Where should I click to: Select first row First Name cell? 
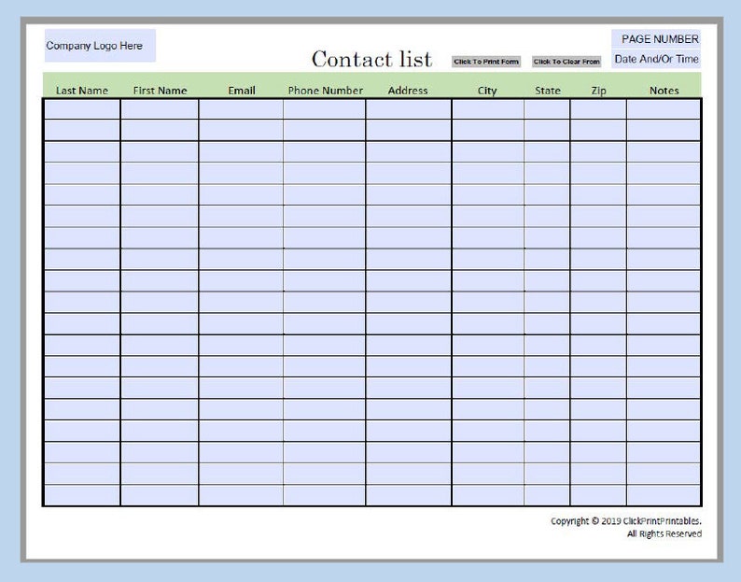(160, 109)
